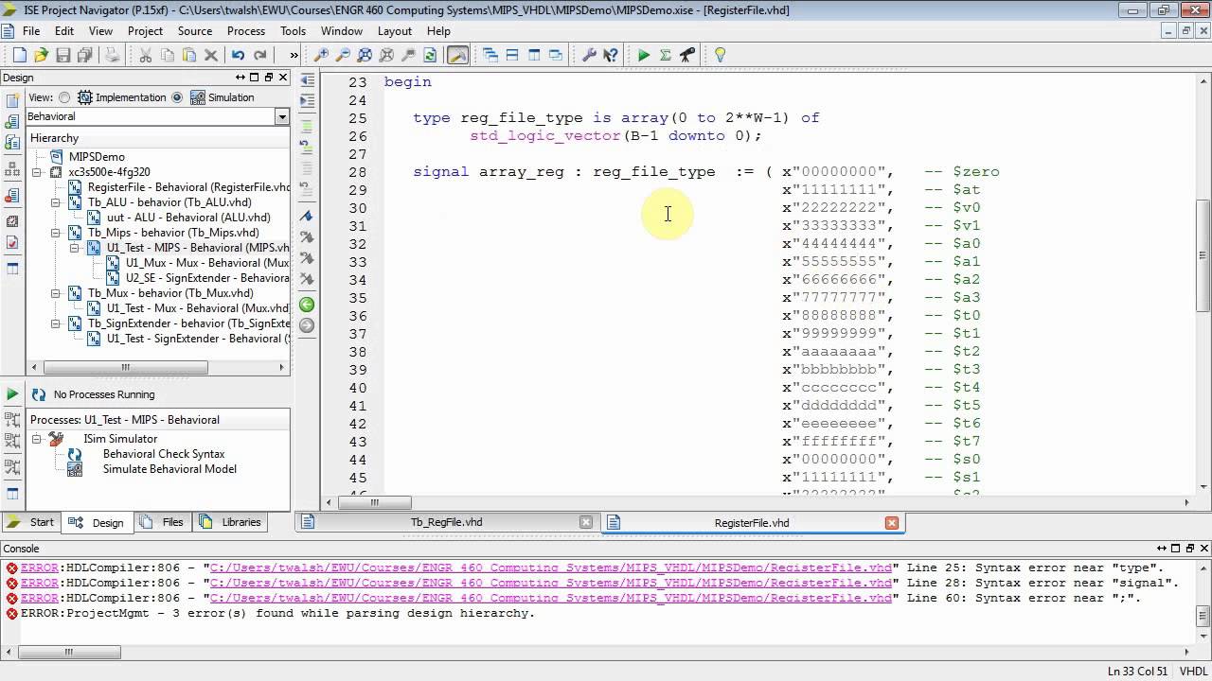Open the RegisterFile.vhd path link for Line 28

click(x=551, y=583)
